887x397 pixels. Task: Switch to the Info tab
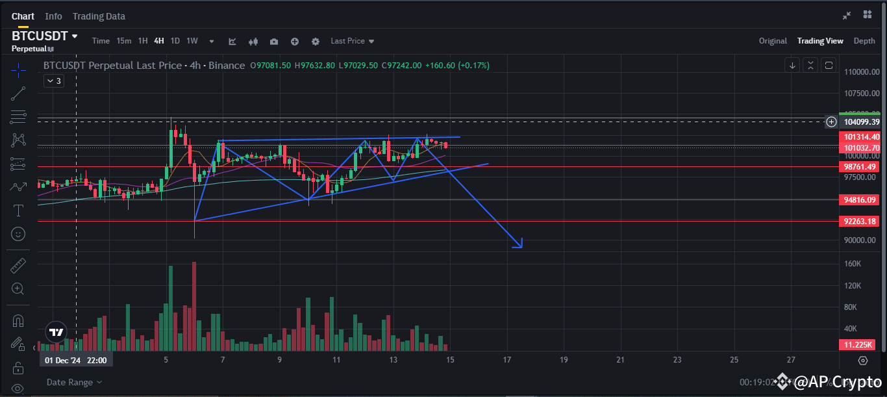point(54,16)
